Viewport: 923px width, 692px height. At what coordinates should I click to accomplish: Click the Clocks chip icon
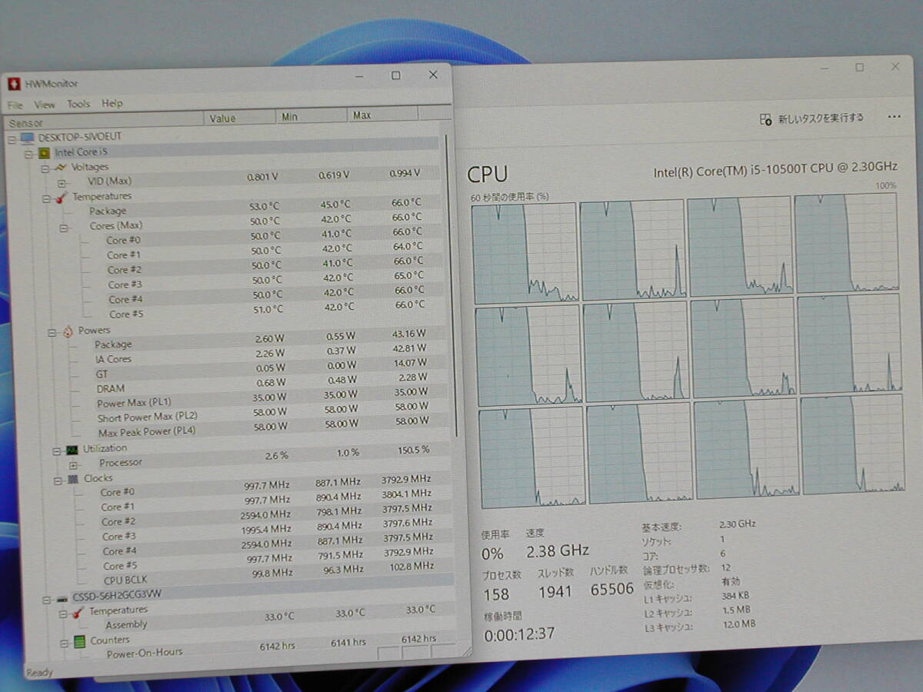(73, 479)
